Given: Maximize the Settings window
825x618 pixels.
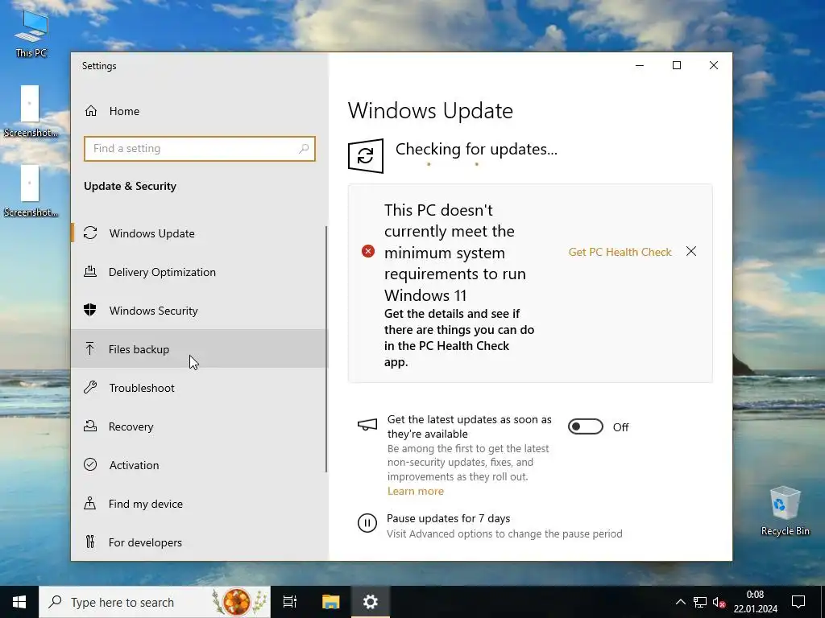Looking at the screenshot, I should tap(677, 65).
